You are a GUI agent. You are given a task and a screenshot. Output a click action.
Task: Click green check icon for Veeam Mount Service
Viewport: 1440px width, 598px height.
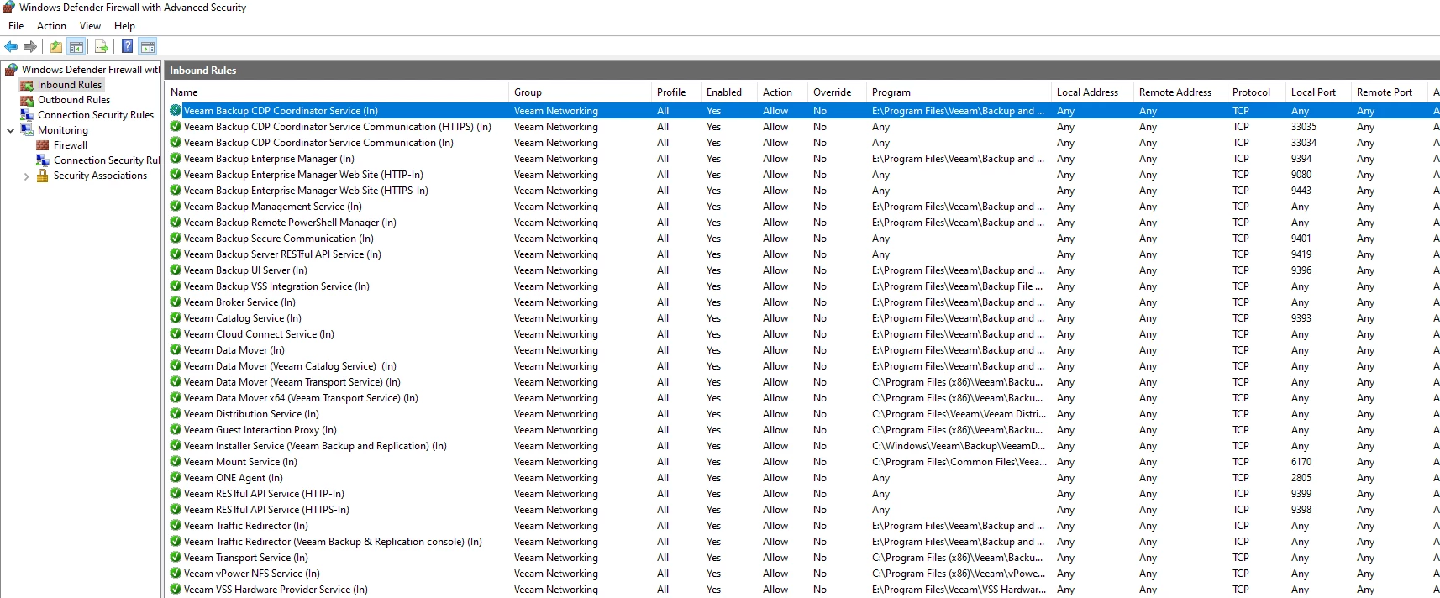coord(176,462)
